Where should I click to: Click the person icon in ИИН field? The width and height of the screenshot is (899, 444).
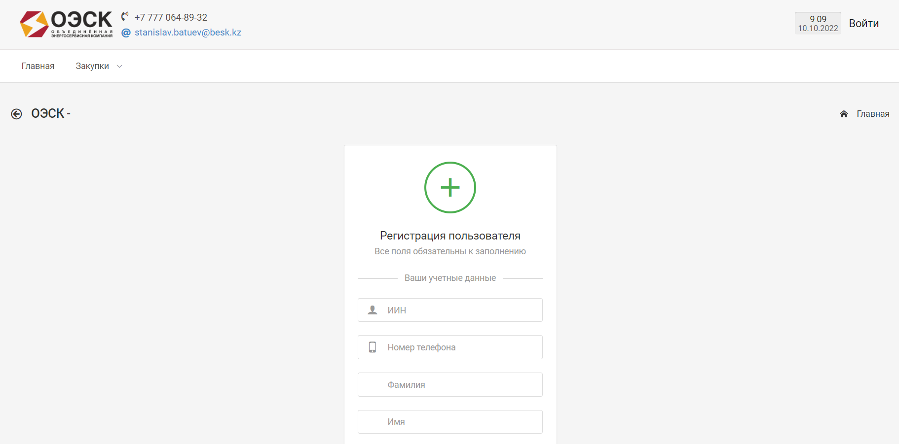point(373,310)
